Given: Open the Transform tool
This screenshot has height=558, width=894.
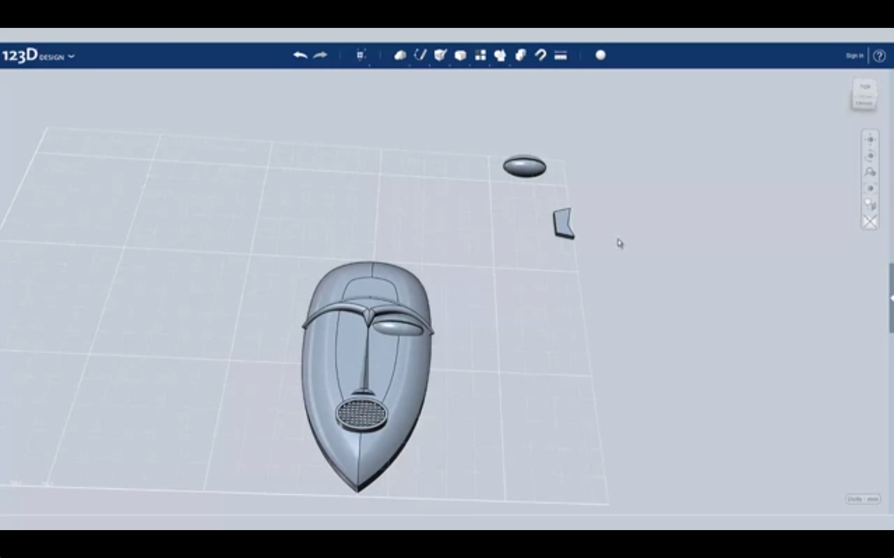Looking at the screenshot, I should point(361,55).
